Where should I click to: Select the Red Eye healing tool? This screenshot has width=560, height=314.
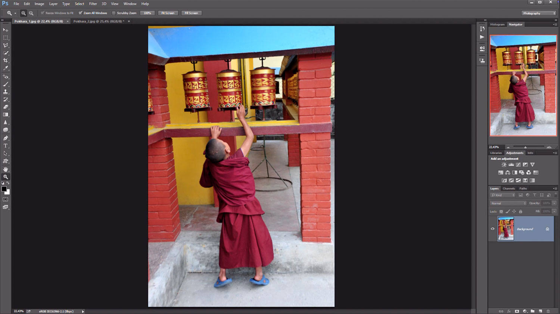tap(6, 77)
